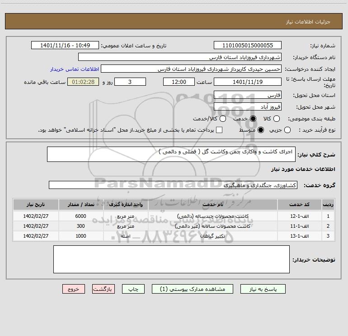Viewport: 348px width, 336px height.
Task: Click the ردیف column header
Action: (328, 204)
